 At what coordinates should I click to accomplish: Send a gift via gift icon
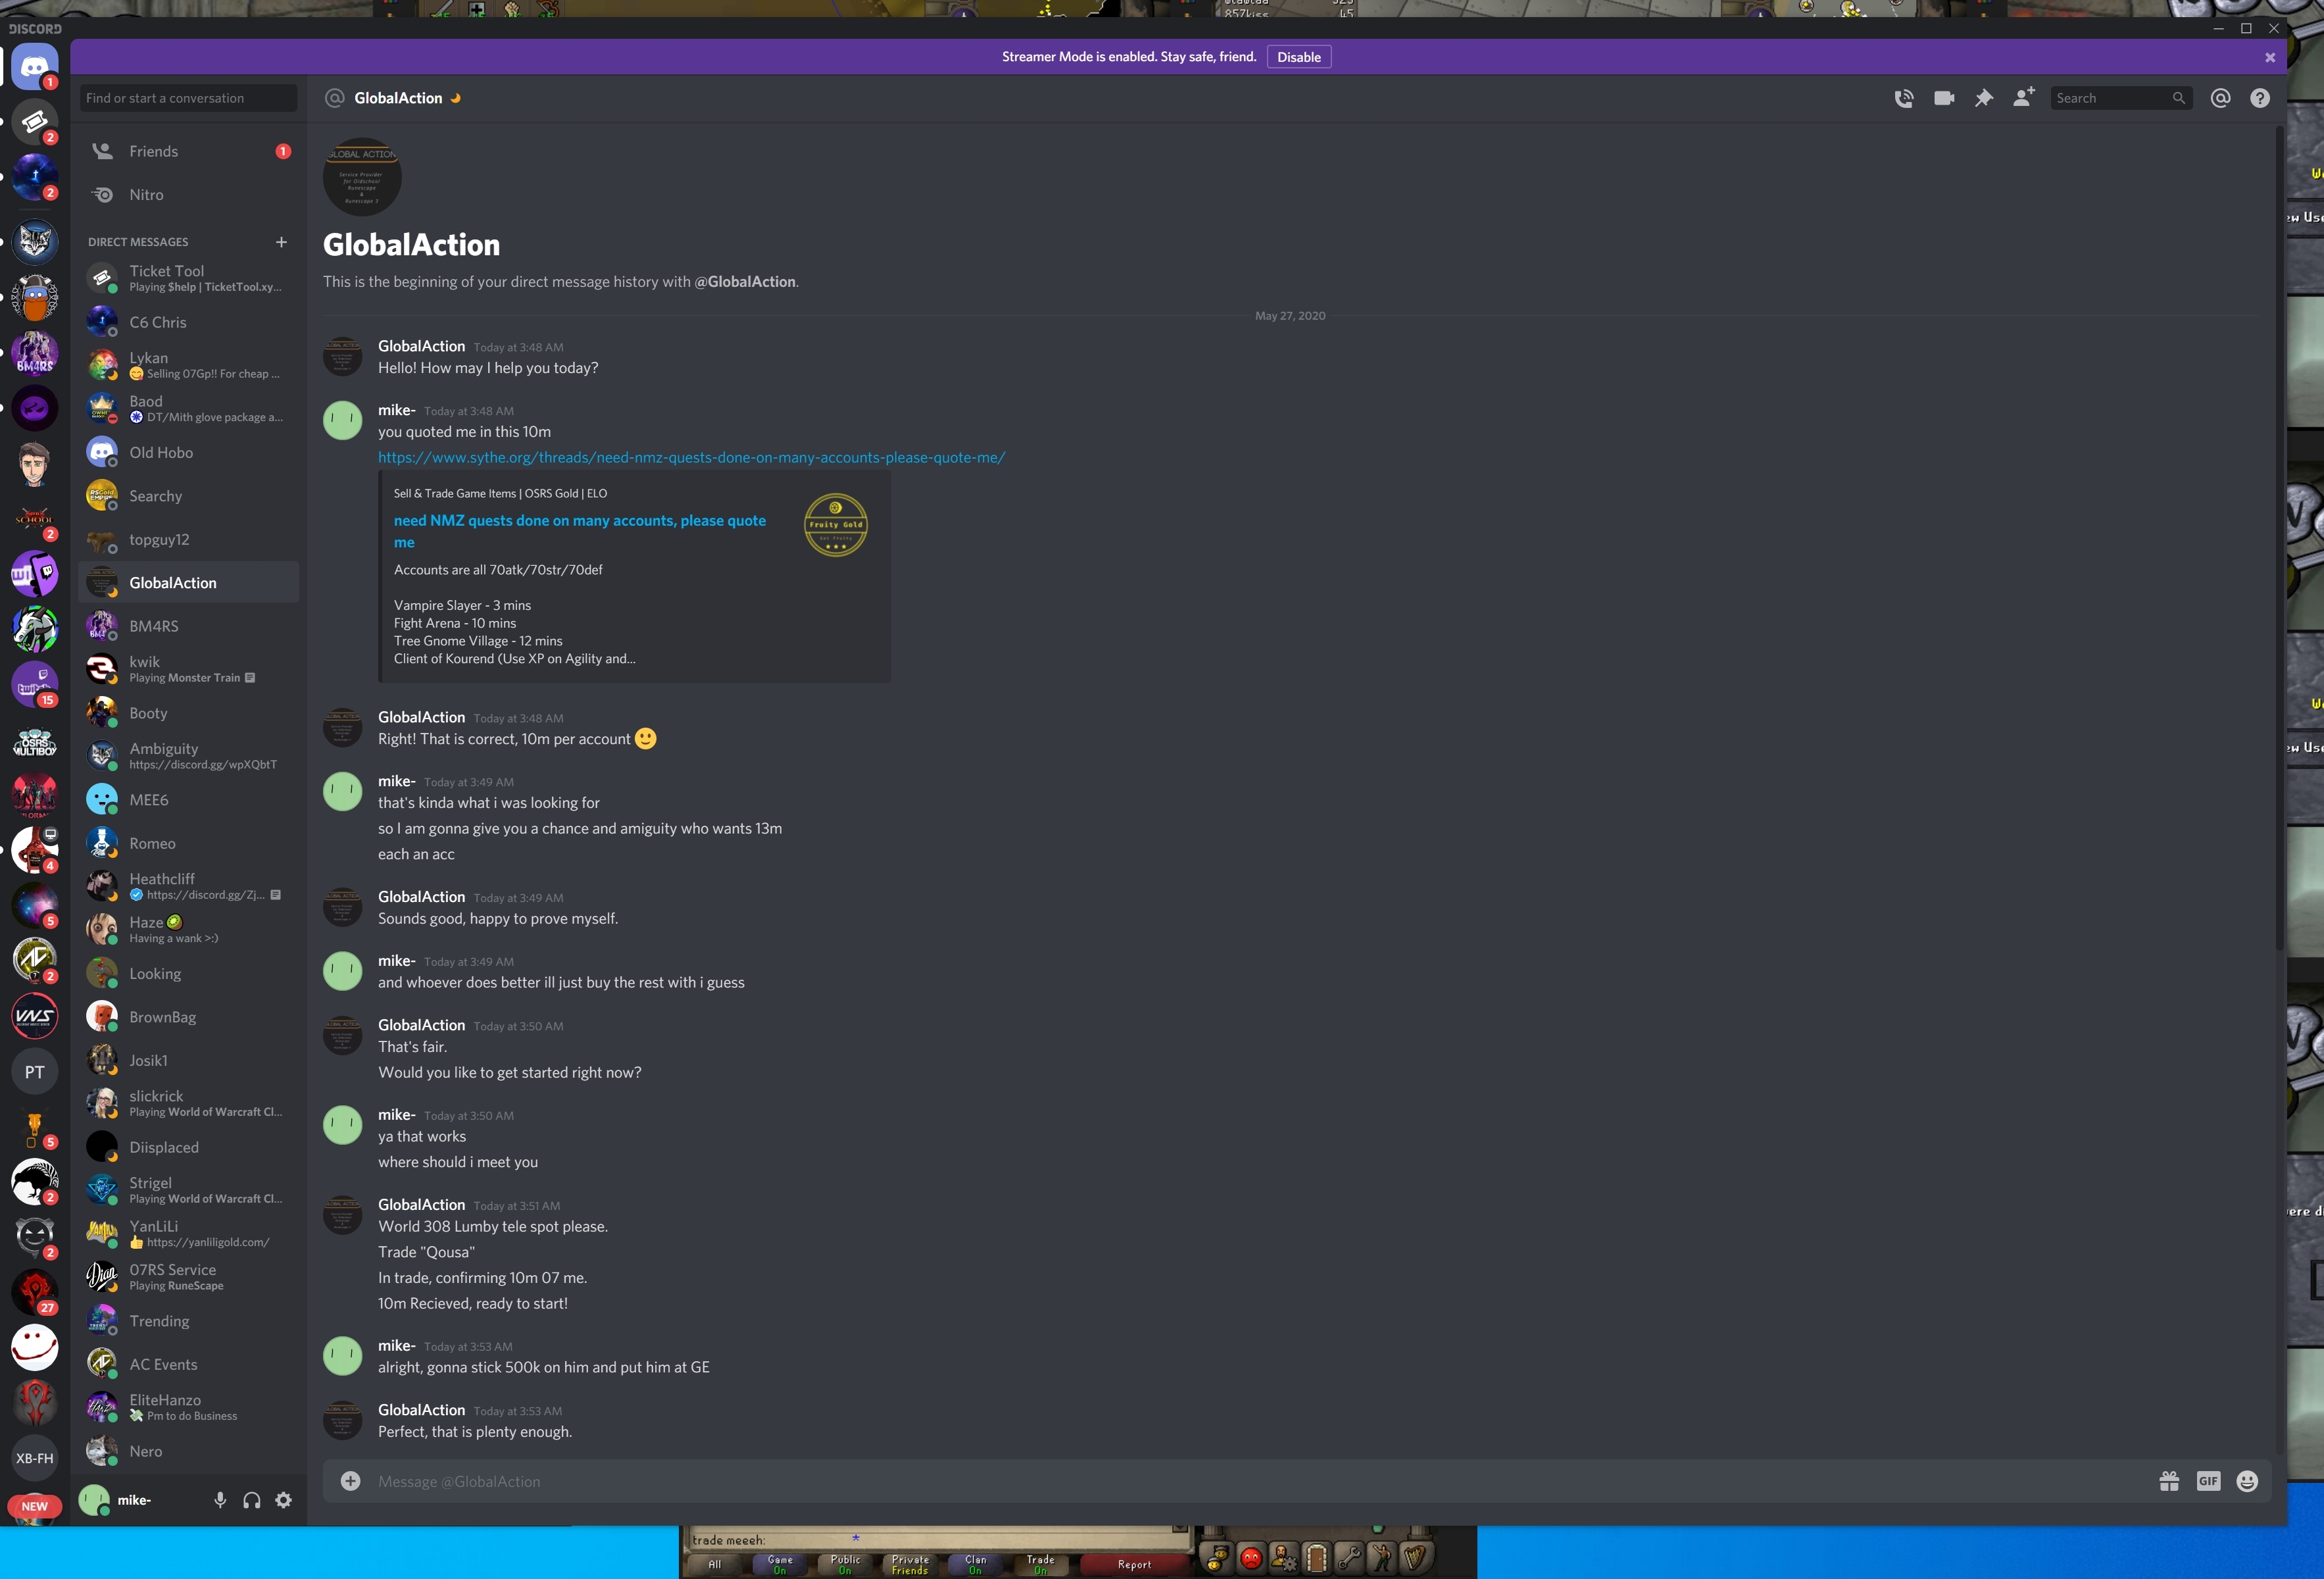coord(2169,1481)
